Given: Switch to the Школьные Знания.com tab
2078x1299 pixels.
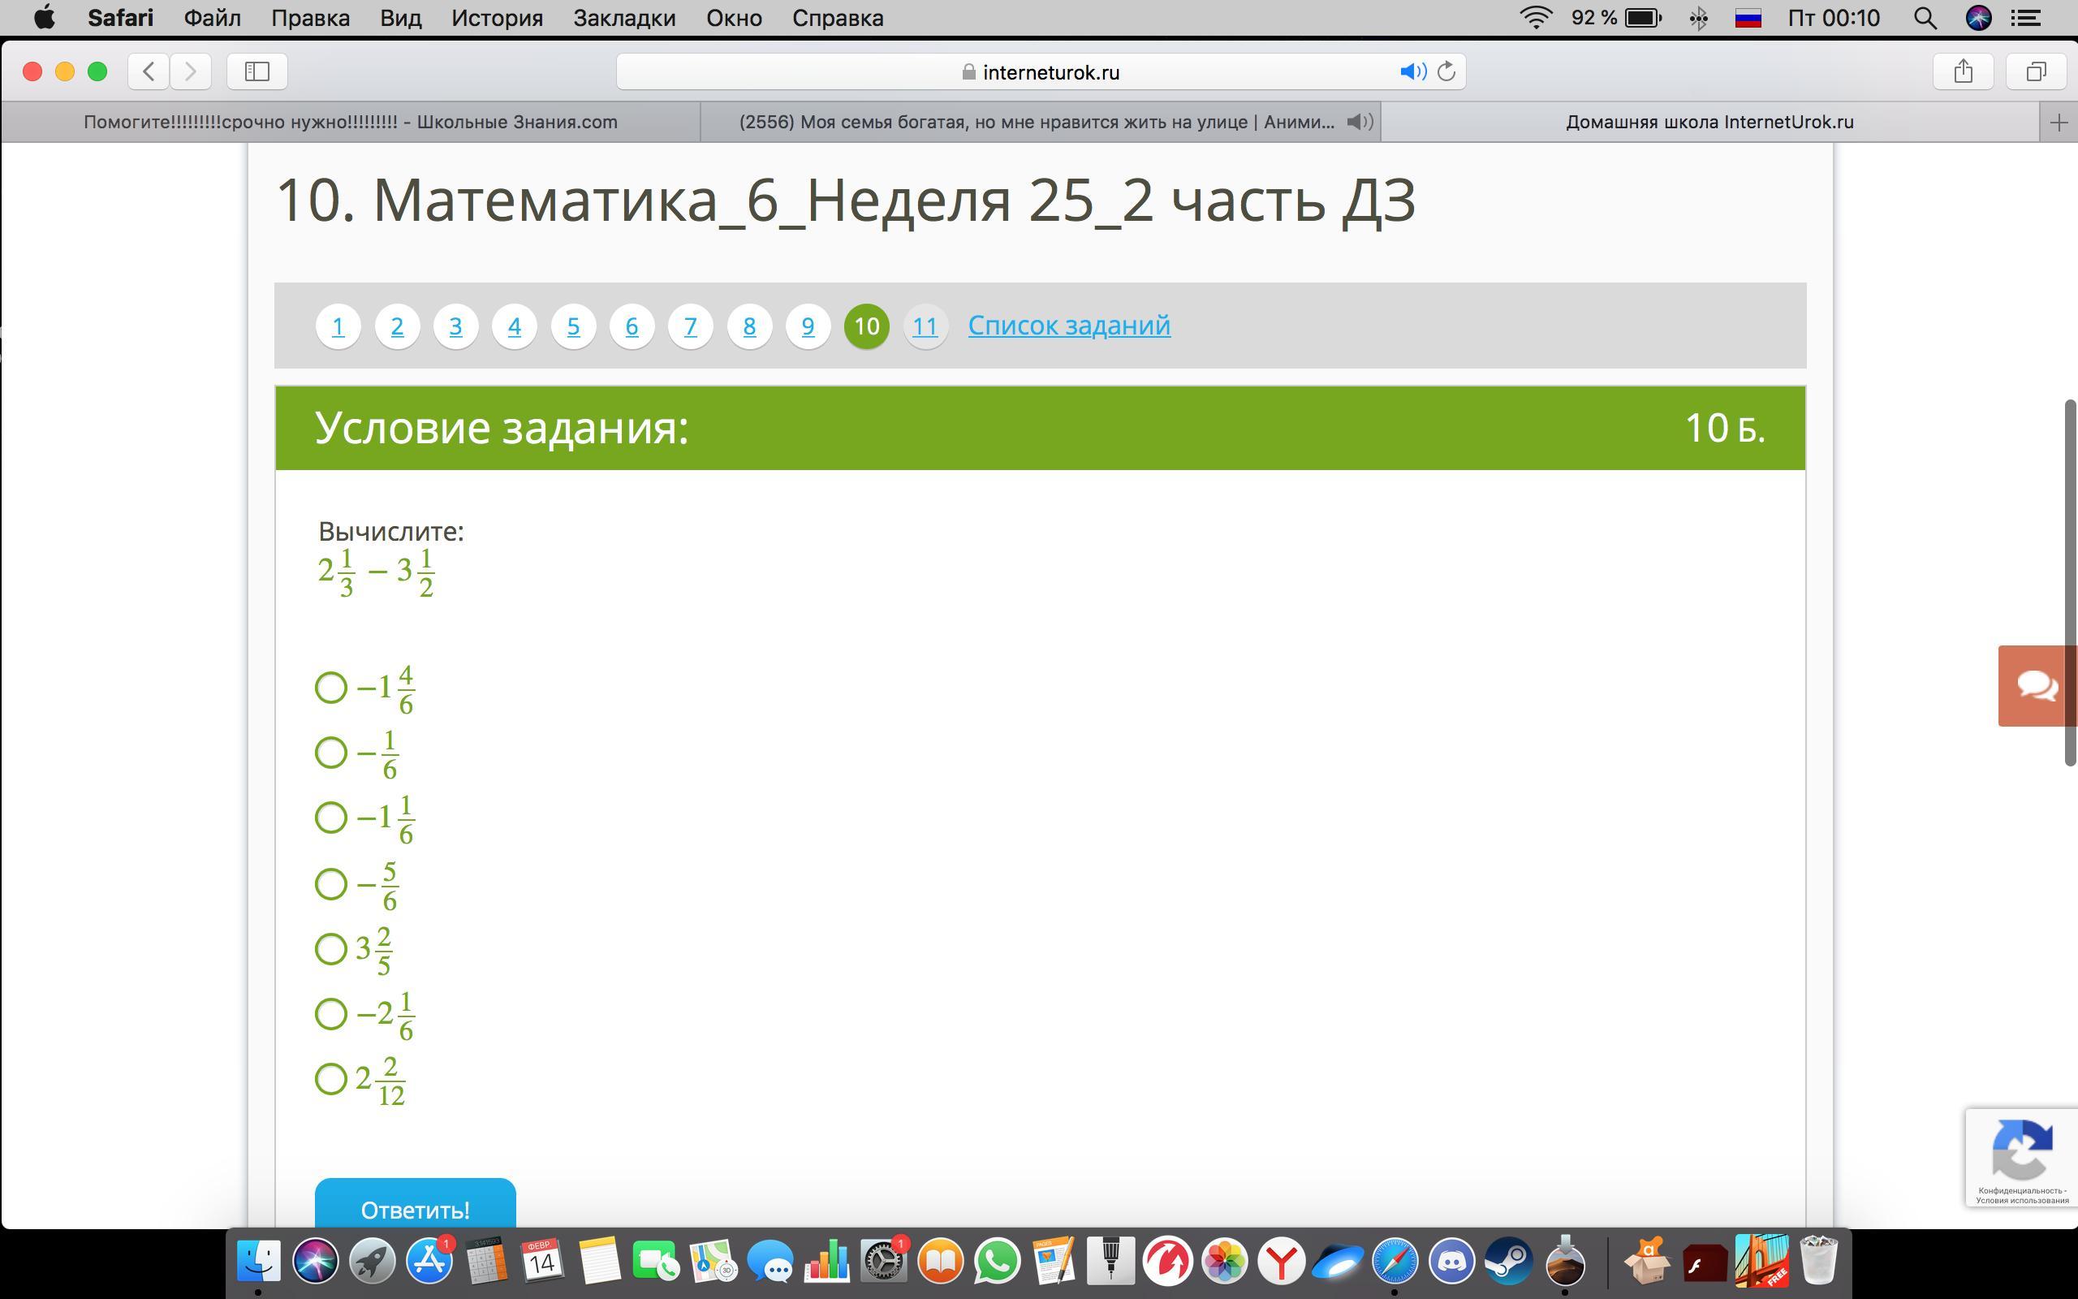Looking at the screenshot, I should click(x=351, y=122).
